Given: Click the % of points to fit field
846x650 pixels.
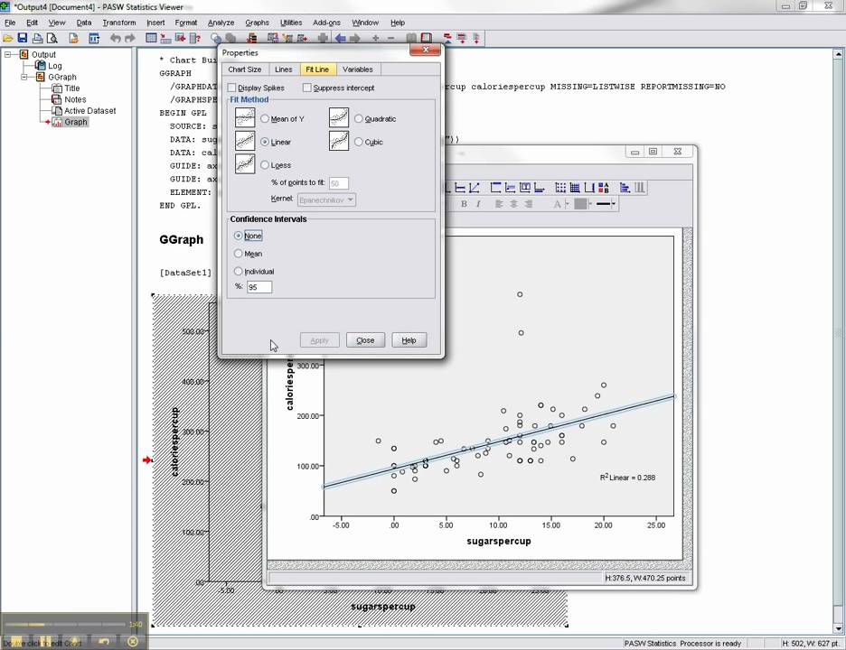Looking at the screenshot, I should [x=339, y=183].
